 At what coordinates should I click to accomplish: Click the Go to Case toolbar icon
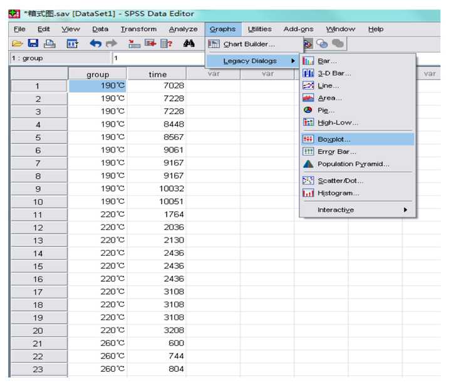tap(134, 44)
